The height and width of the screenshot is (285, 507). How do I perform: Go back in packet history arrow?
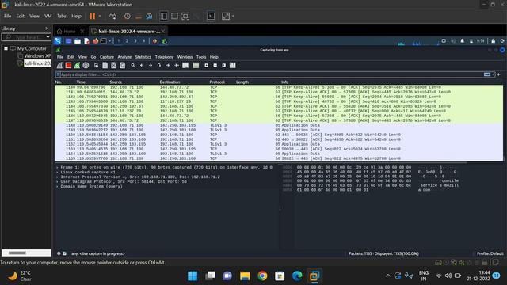[142, 65]
